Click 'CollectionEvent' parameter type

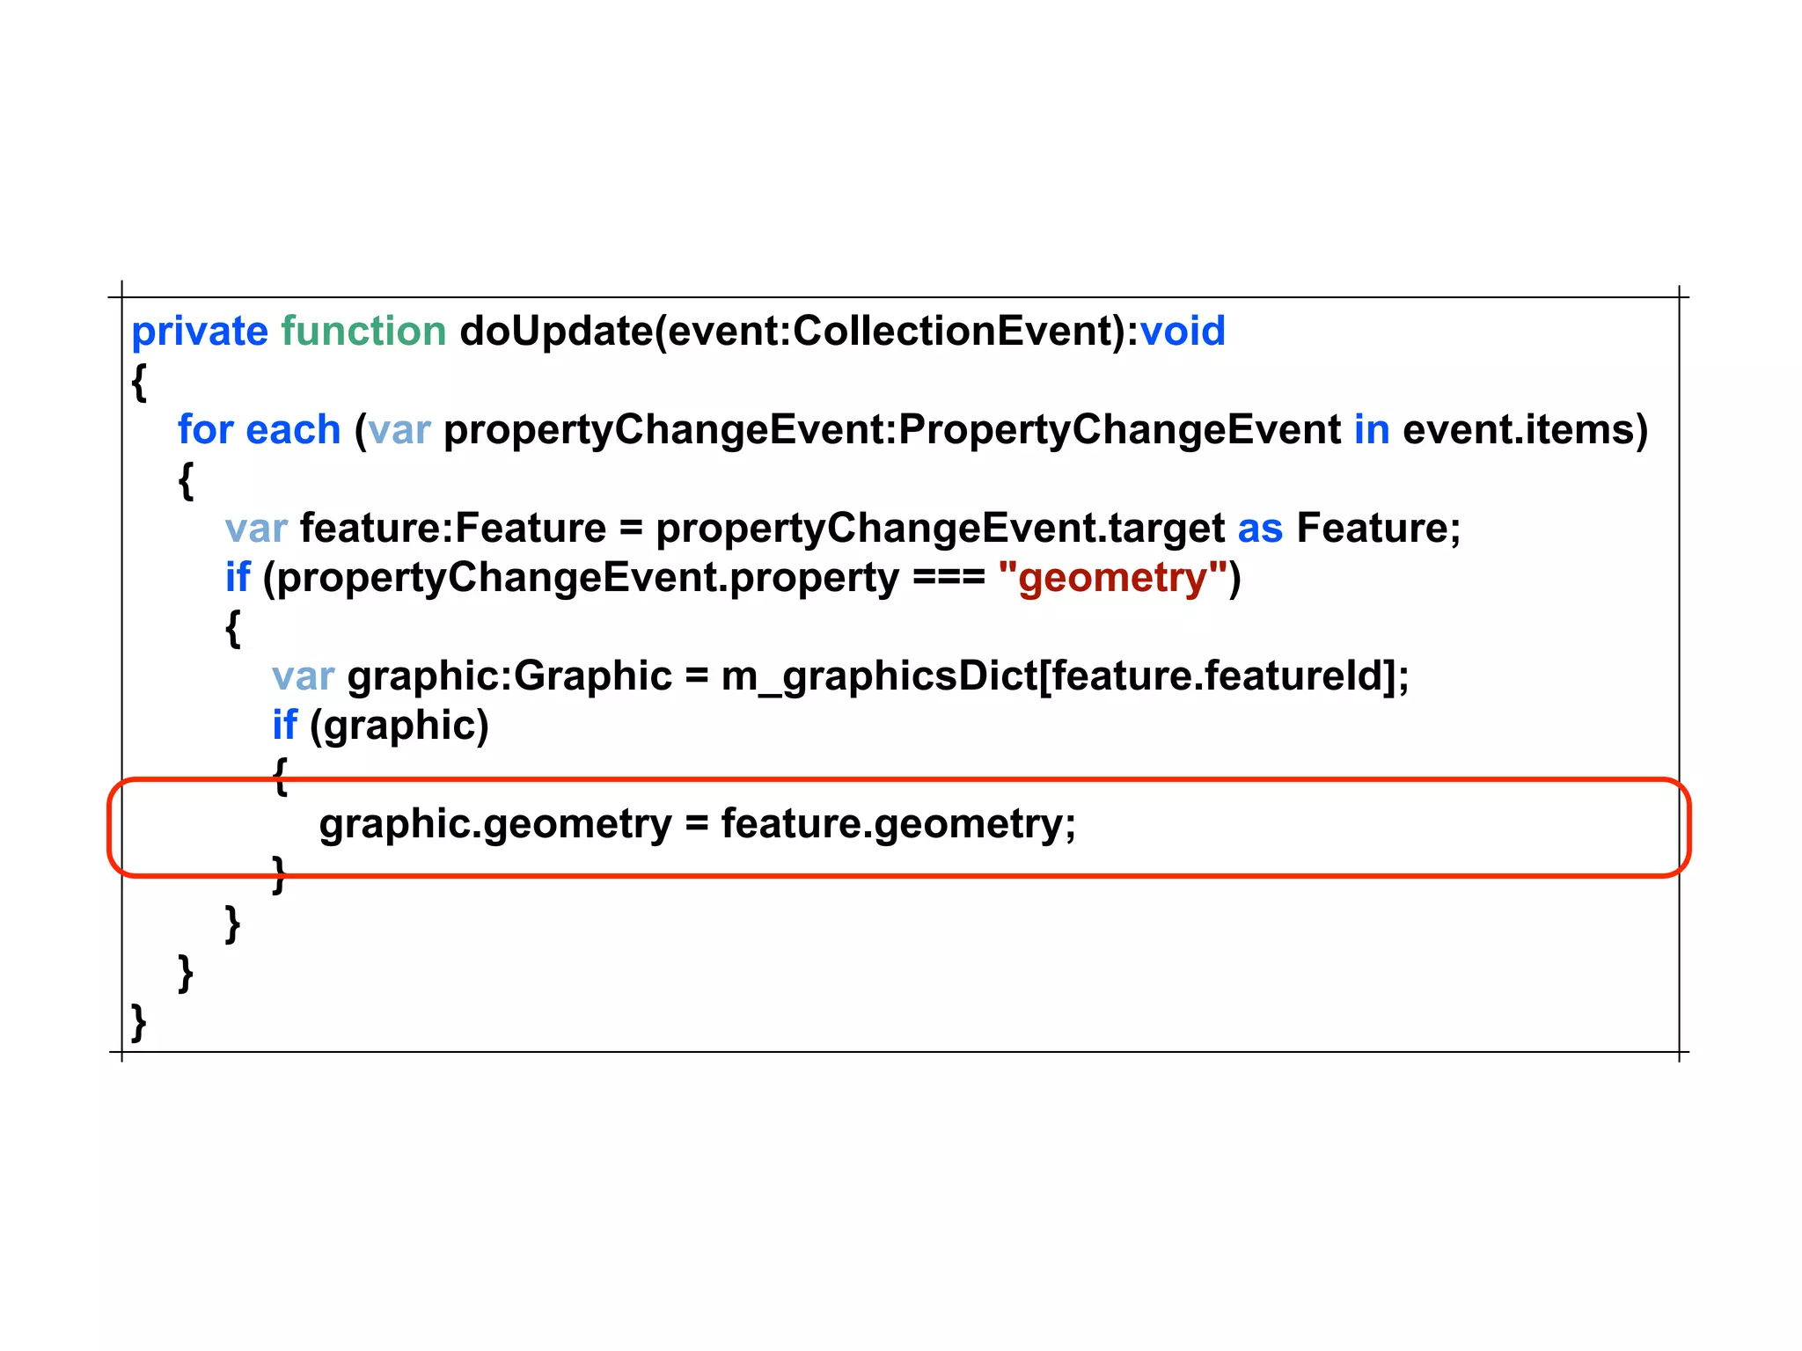tap(954, 332)
